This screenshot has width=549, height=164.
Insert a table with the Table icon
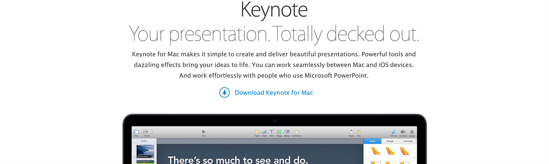[257, 132]
